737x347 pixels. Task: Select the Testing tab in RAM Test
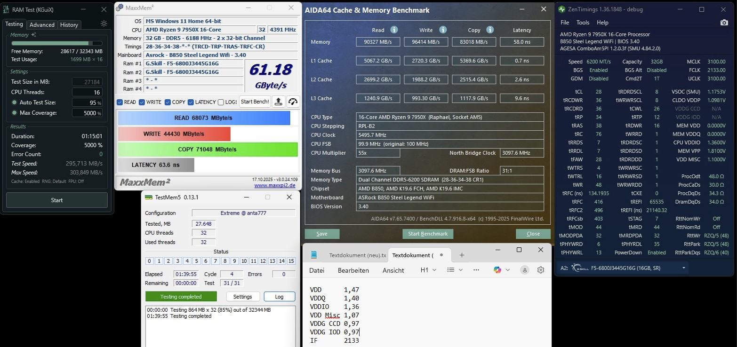coord(14,24)
